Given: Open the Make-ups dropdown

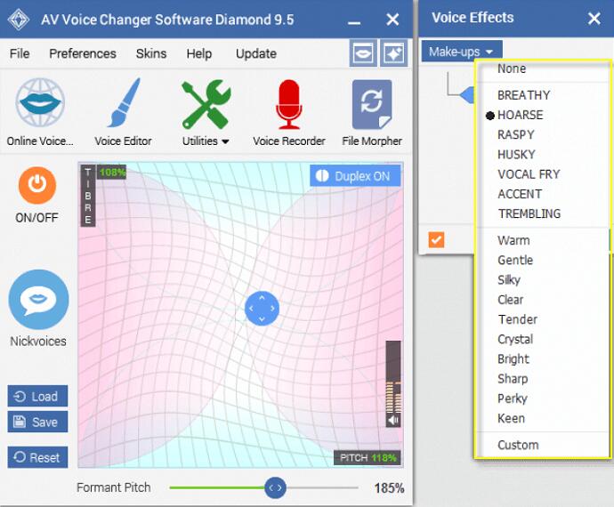Looking at the screenshot, I should (462, 52).
